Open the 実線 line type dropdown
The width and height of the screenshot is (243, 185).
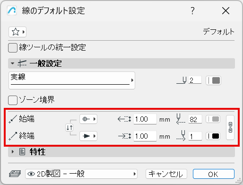click(x=72, y=80)
